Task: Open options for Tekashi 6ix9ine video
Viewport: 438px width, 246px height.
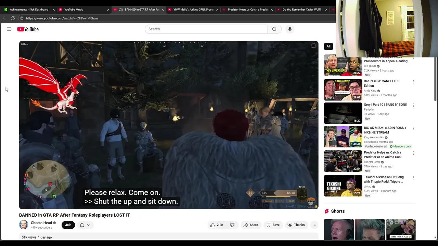Action: coord(414,178)
